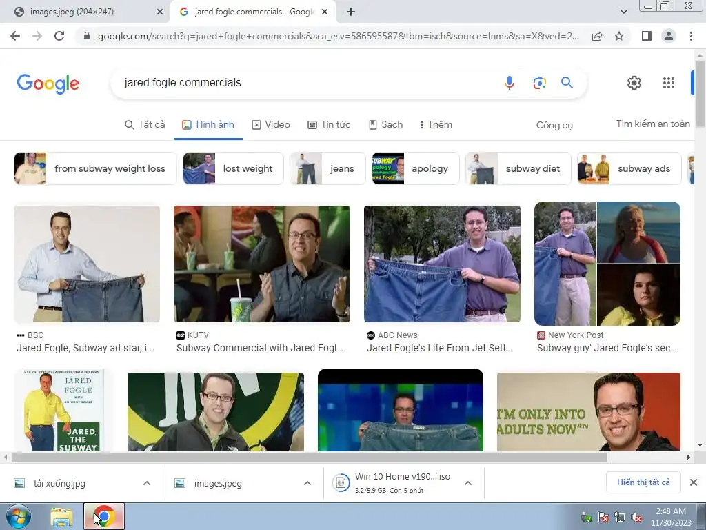
Task: Switch to the Tất cả results tab
Action: pyautogui.click(x=145, y=125)
